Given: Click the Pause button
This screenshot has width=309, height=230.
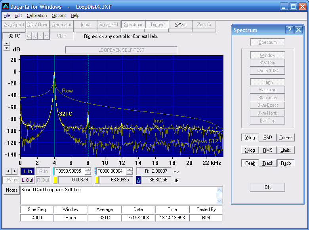Looking at the screenshot, I should point(11,180).
